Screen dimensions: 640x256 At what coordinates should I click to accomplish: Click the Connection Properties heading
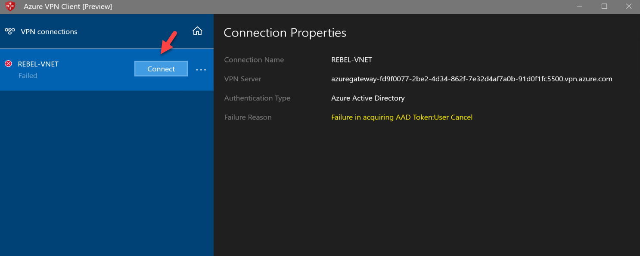point(285,32)
